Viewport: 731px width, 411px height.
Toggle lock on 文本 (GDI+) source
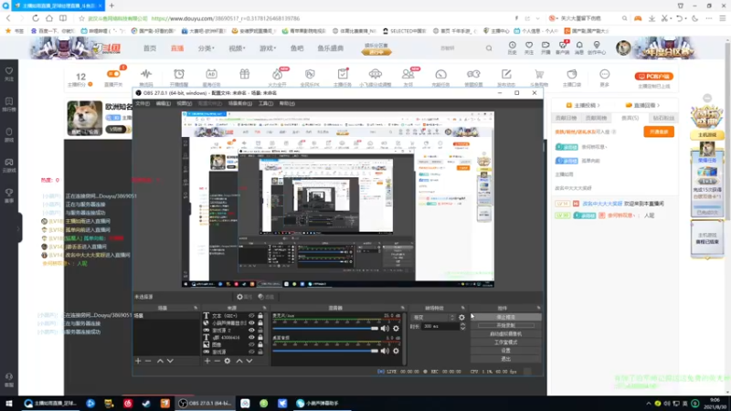pyautogui.click(x=260, y=315)
